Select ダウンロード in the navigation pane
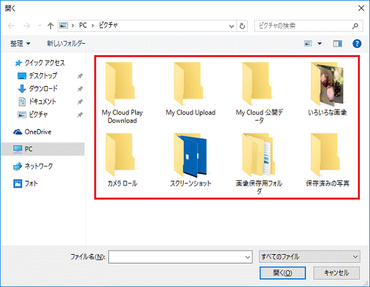 click(x=38, y=89)
